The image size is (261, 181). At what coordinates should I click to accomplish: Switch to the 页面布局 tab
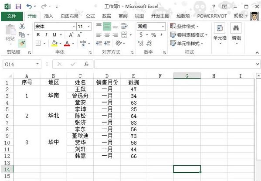point(69,16)
